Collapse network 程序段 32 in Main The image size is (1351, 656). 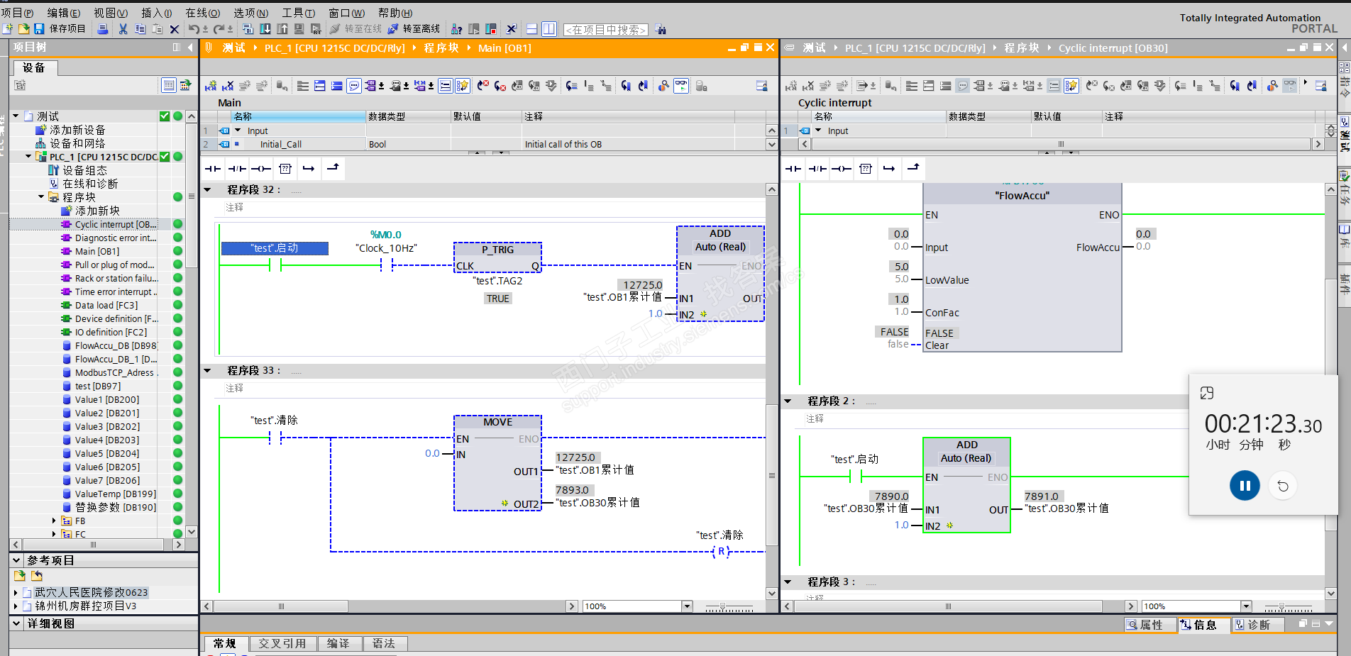tap(208, 190)
